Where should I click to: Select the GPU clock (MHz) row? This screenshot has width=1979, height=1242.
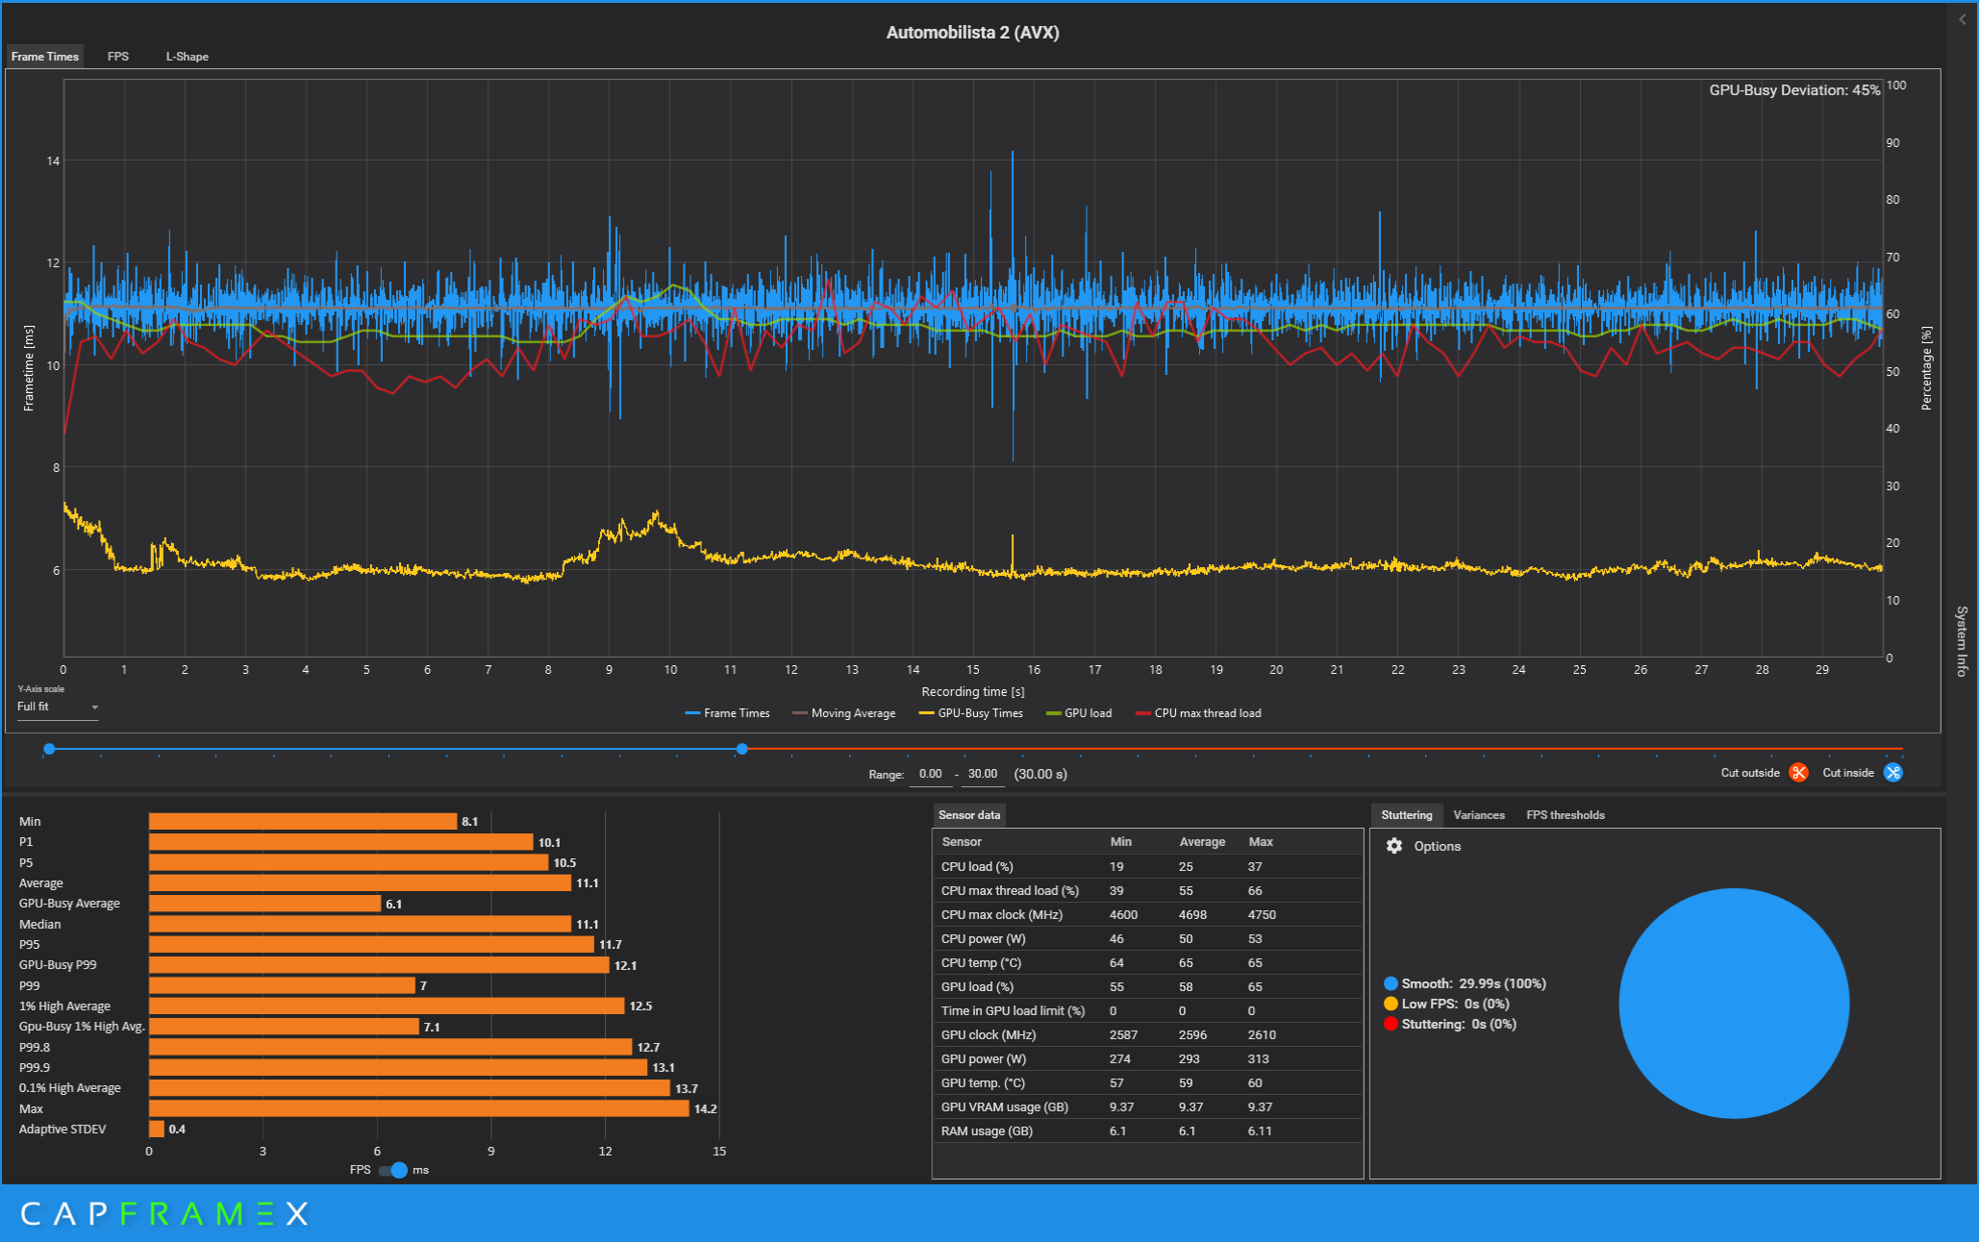(x=1148, y=1034)
